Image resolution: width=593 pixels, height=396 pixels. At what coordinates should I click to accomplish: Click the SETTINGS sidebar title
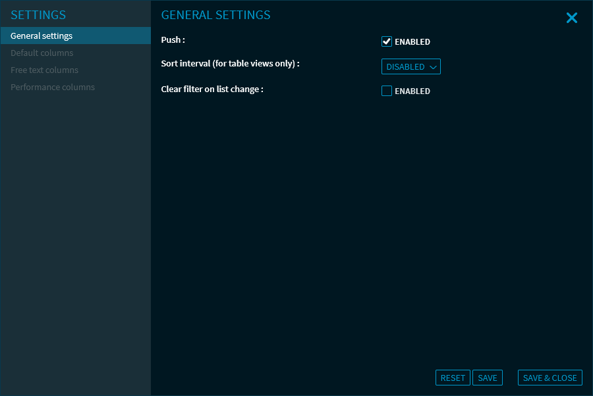click(x=38, y=15)
